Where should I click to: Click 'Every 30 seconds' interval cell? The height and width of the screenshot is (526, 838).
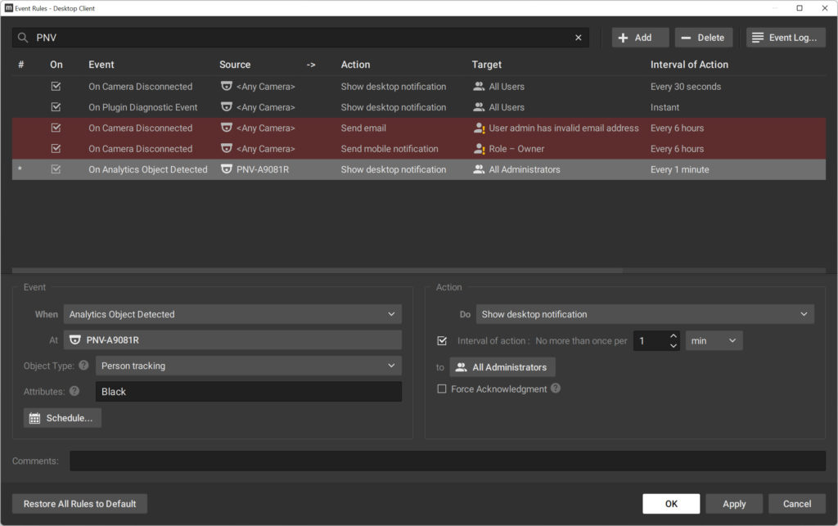(685, 87)
